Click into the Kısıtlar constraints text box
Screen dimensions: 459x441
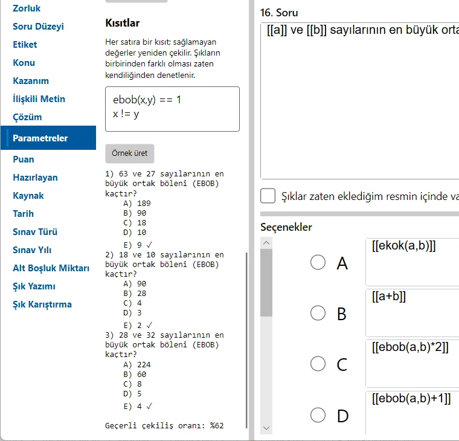click(x=172, y=109)
